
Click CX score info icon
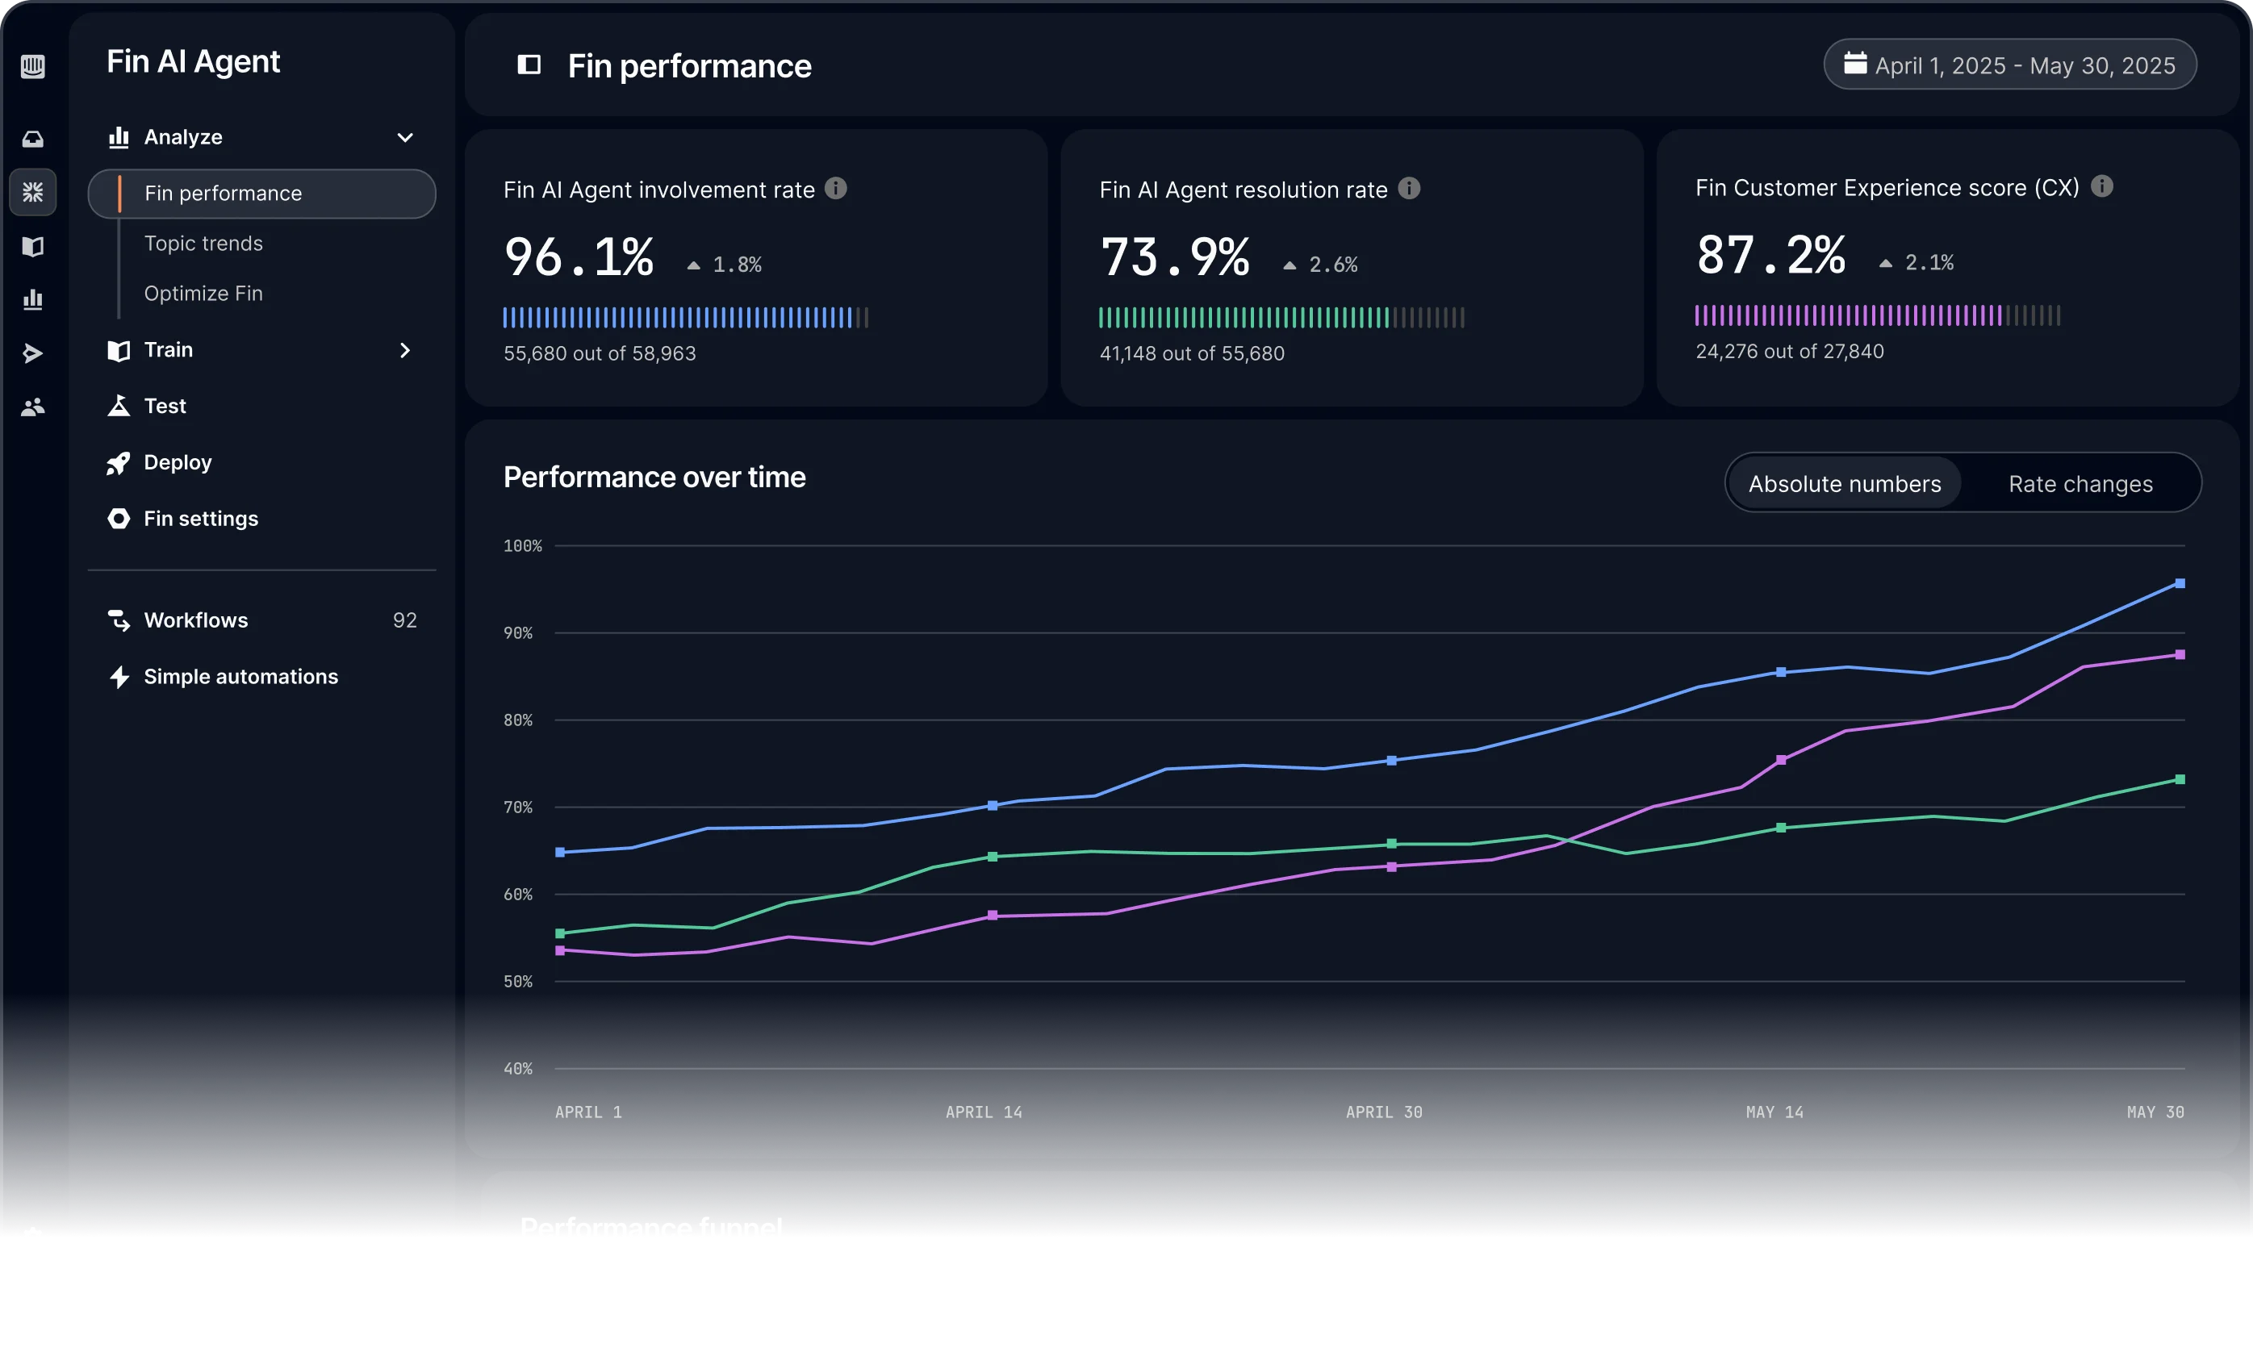(x=2102, y=187)
